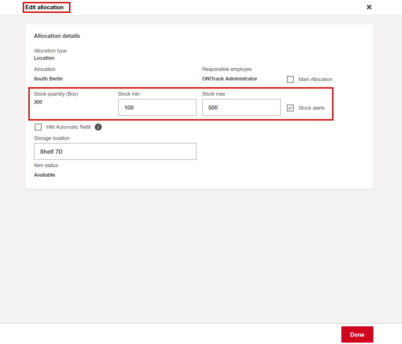Click the stock quantity value 300
Viewport: 402px width, 344px height.
(x=38, y=102)
